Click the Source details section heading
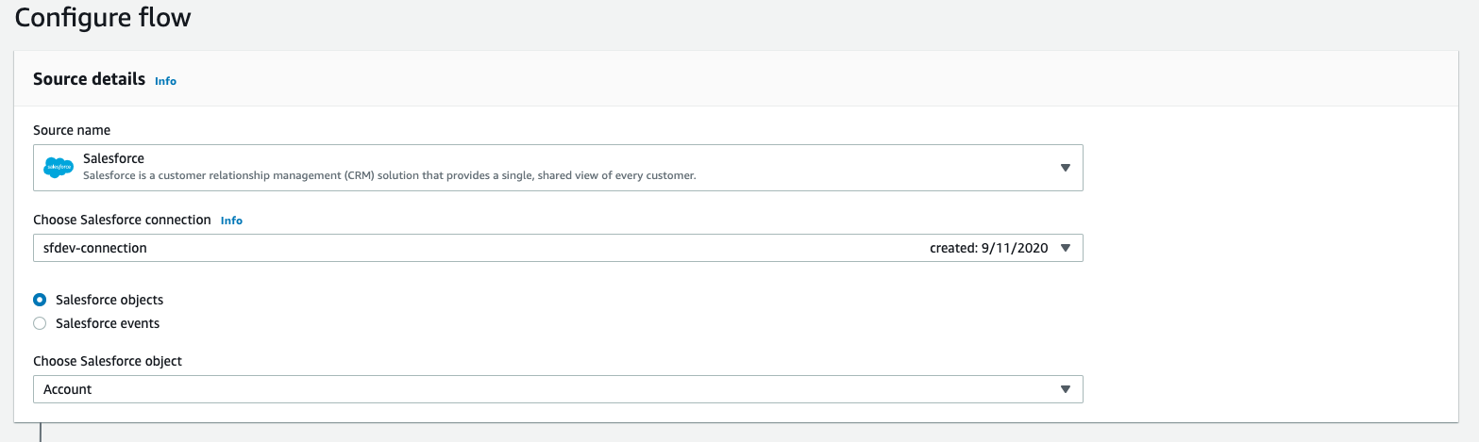This screenshot has height=442, width=1479. (90, 79)
